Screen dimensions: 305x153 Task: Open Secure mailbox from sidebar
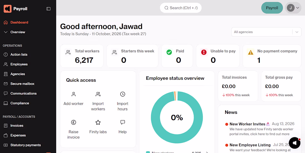[x=22, y=84]
